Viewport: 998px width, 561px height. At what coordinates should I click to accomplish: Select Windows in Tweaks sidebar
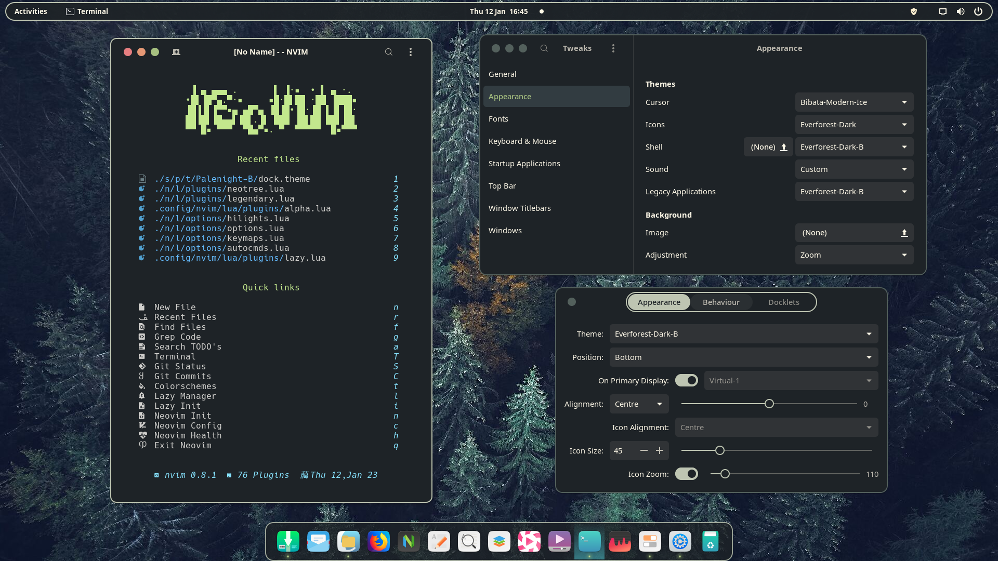[x=556, y=231]
